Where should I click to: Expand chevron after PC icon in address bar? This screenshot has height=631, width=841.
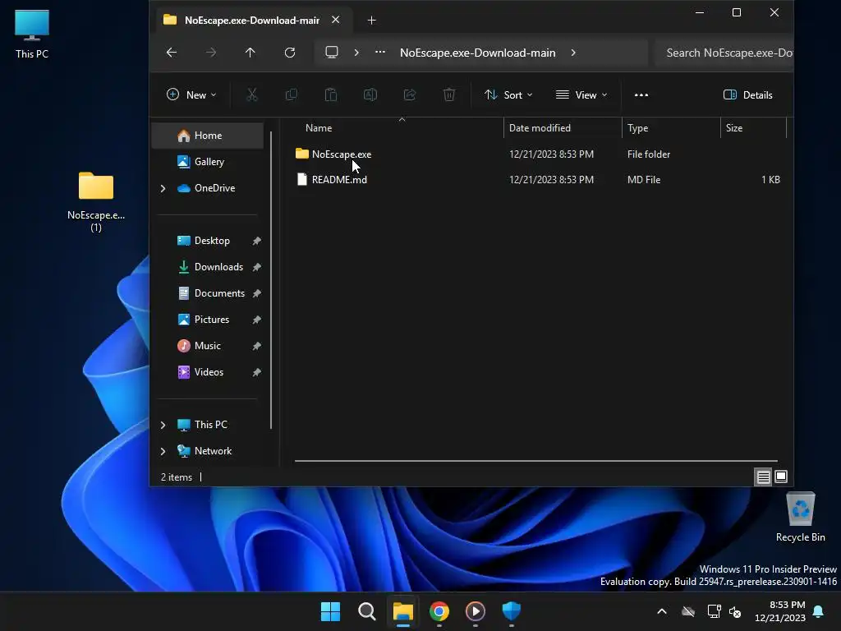[x=356, y=53]
